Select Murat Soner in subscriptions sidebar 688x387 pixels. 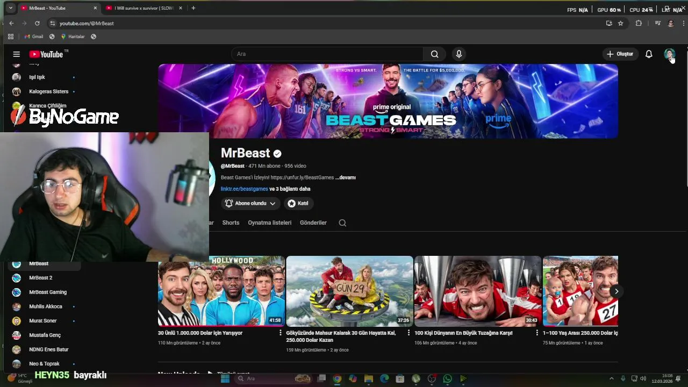pyautogui.click(x=43, y=321)
